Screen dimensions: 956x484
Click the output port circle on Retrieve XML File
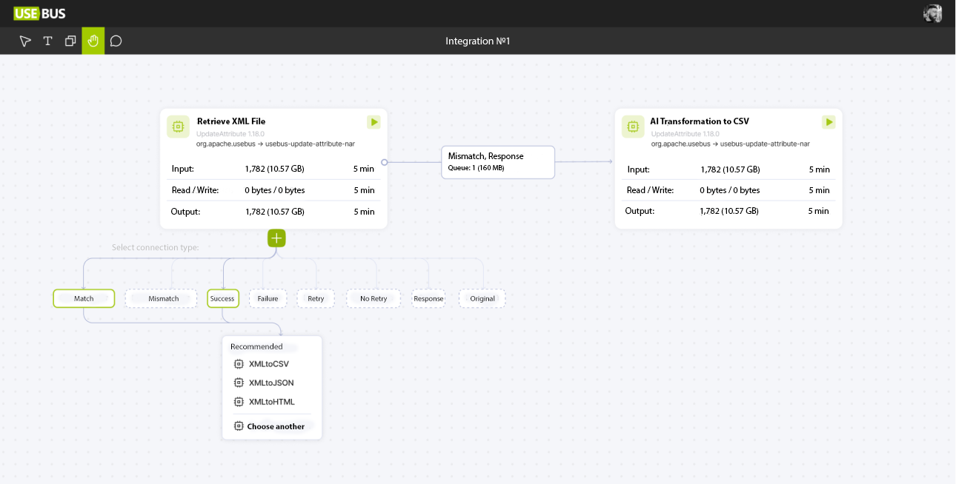pyautogui.click(x=384, y=161)
